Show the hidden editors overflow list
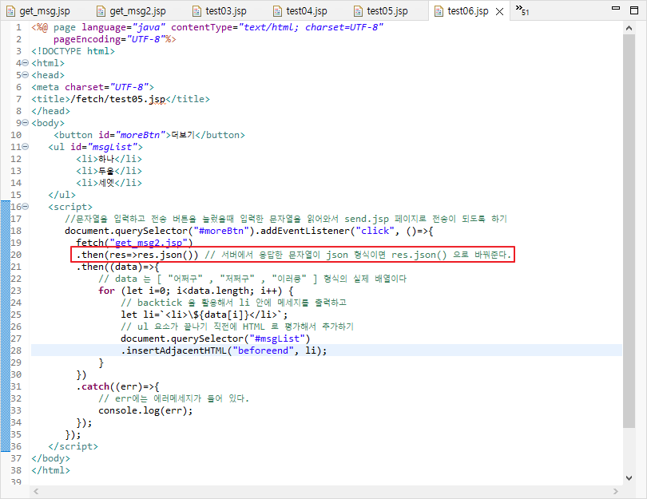 [522, 10]
